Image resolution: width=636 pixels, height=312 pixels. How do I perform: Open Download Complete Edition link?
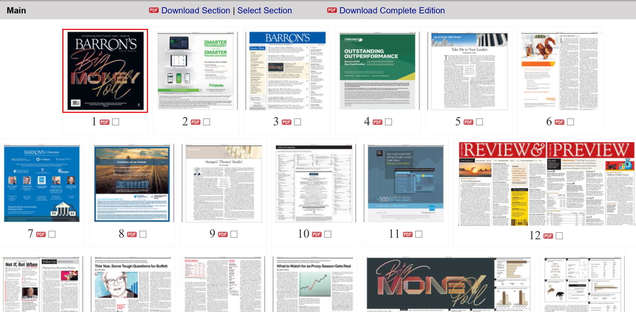(x=392, y=10)
